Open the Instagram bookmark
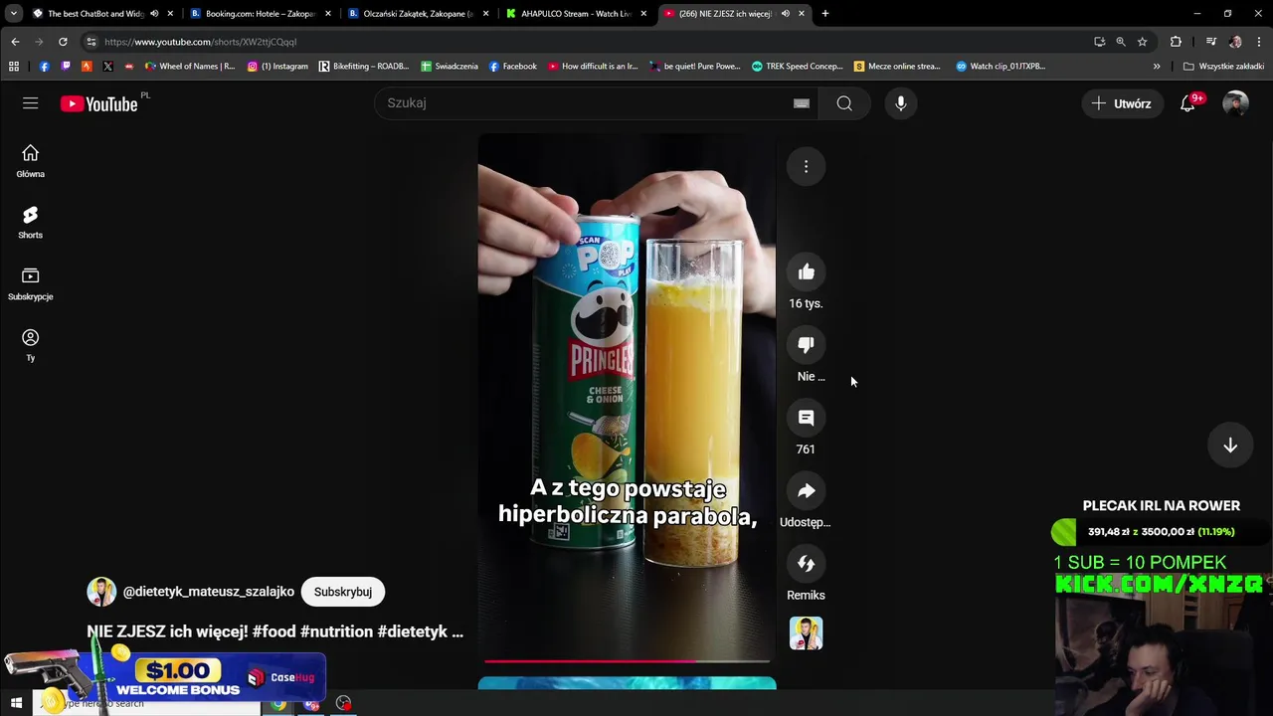 pyautogui.click(x=277, y=67)
